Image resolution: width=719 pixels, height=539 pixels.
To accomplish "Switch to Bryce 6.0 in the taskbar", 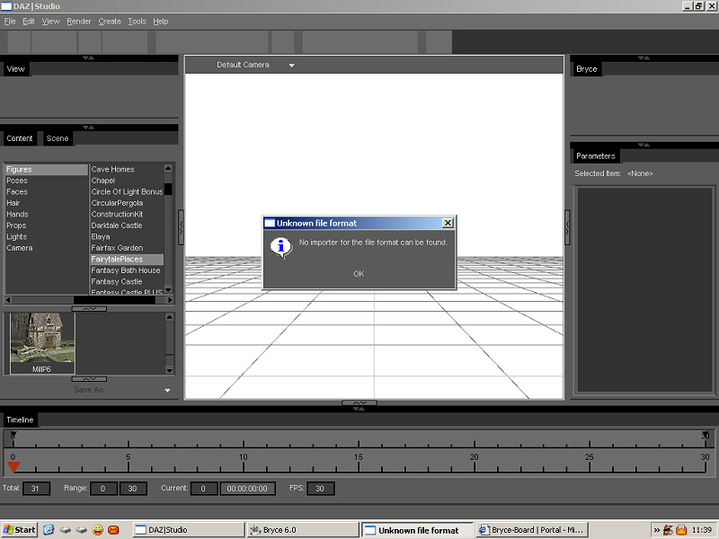I will [x=303, y=530].
